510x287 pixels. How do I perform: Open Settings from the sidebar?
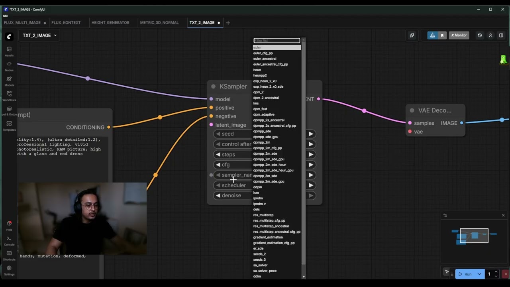coord(9,270)
